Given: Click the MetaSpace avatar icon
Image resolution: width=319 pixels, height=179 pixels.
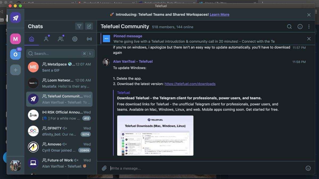Looking at the screenshot, I should click(33, 67).
